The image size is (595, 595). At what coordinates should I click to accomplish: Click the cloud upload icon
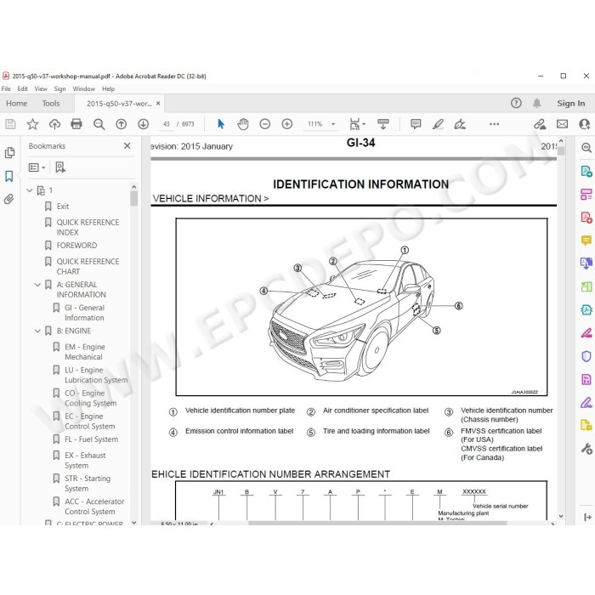point(54,124)
